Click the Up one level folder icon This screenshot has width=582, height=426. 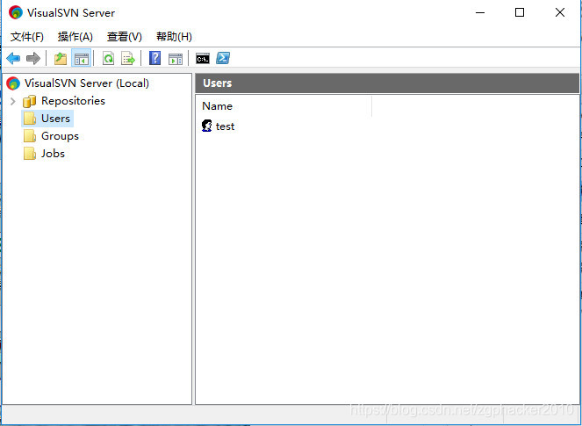(x=61, y=58)
